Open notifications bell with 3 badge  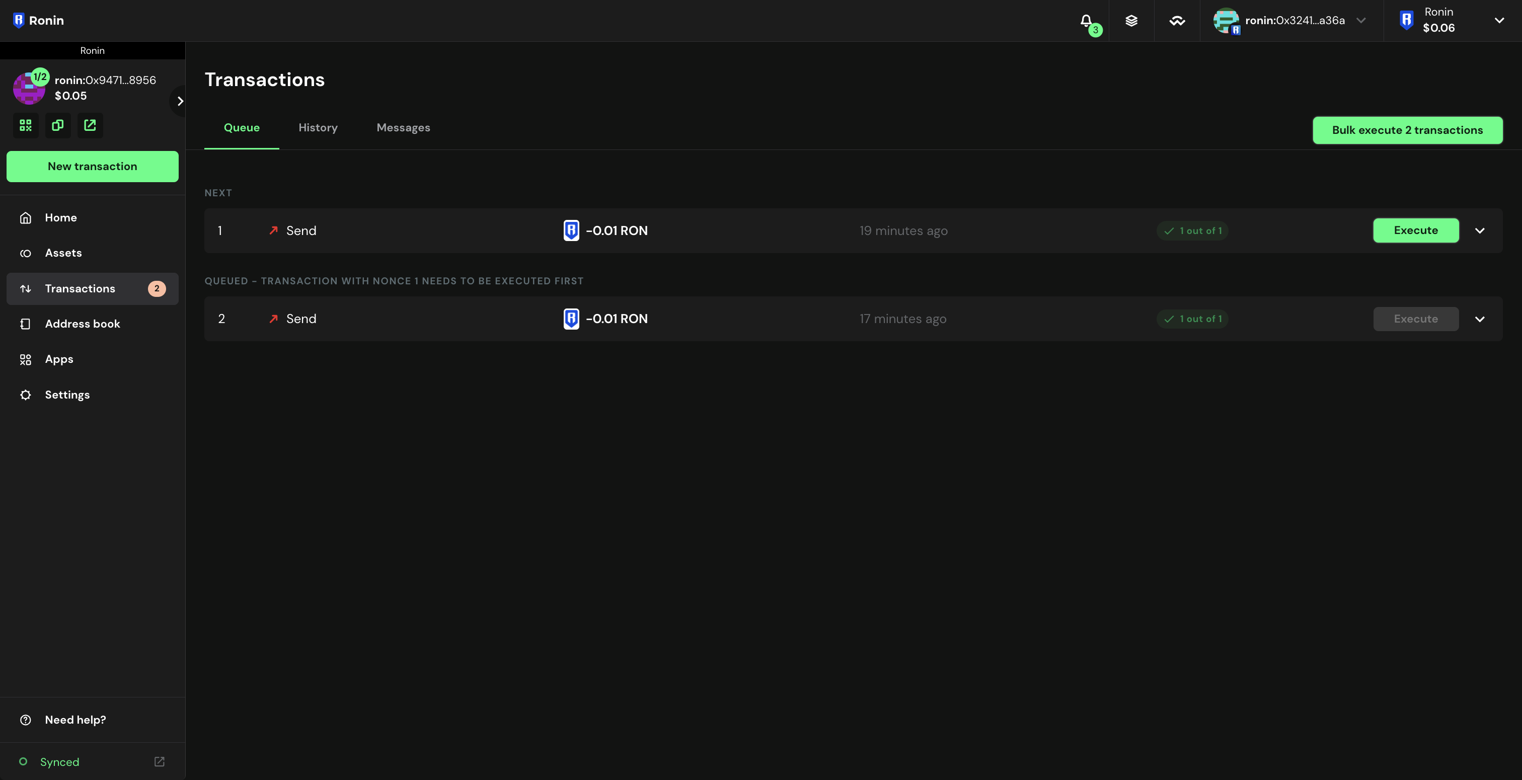[1087, 21]
